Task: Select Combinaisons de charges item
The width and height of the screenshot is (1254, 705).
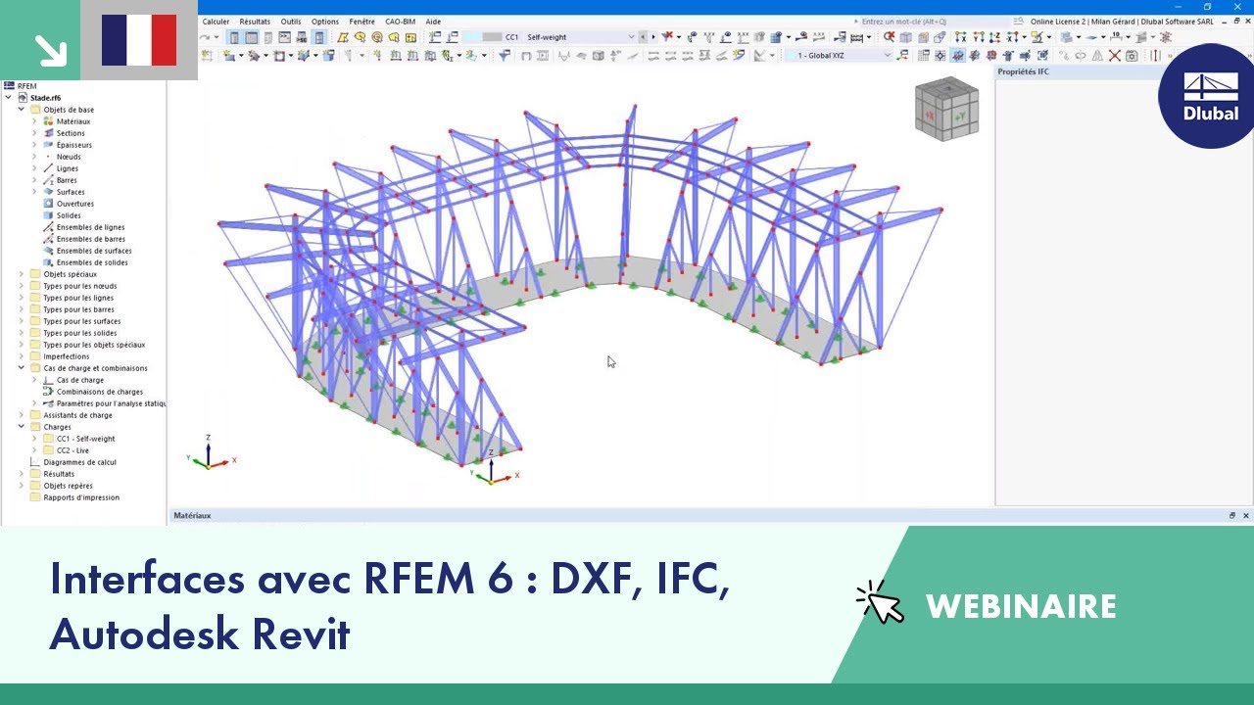Action: point(100,392)
